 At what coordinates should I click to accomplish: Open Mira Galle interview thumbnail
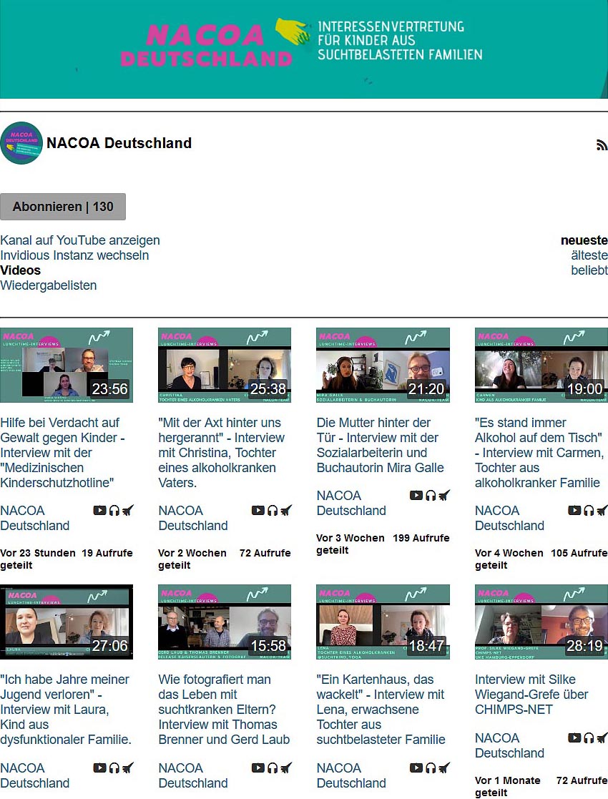(383, 365)
